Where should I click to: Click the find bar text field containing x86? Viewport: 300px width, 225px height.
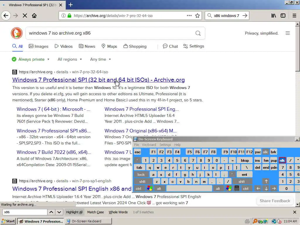click(x=25, y=212)
